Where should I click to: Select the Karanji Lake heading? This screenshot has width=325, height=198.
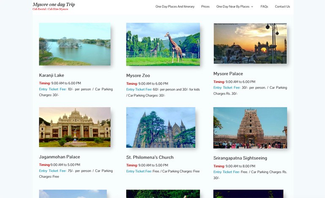click(51, 75)
